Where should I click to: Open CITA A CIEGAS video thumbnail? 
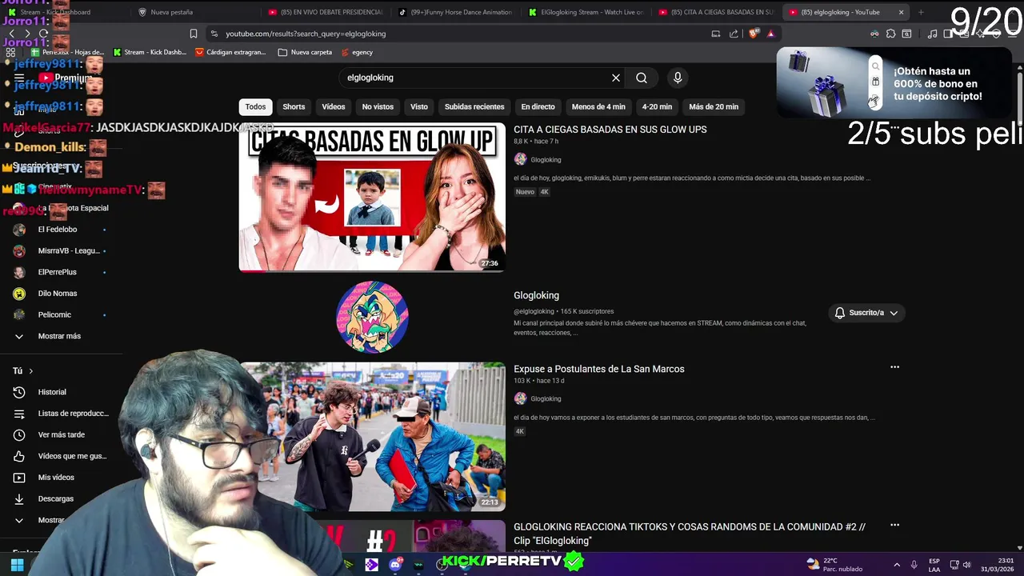[x=372, y=198]
